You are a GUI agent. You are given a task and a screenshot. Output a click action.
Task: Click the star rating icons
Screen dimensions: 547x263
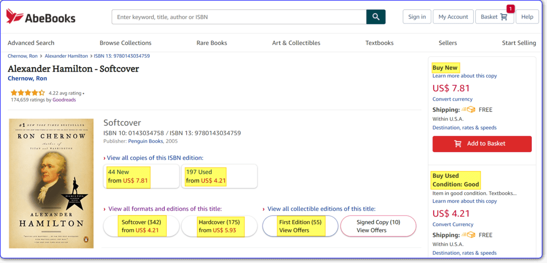click(28, 93)
